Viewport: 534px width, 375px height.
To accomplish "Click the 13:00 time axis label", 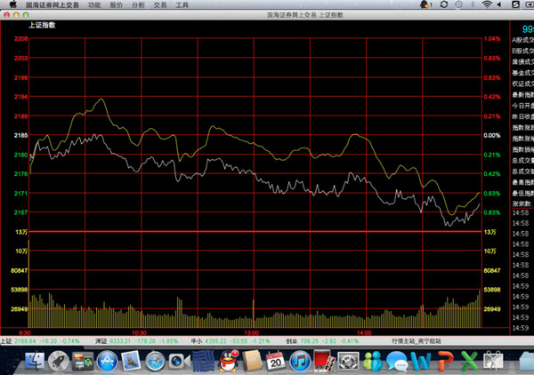I will (252, 333).
